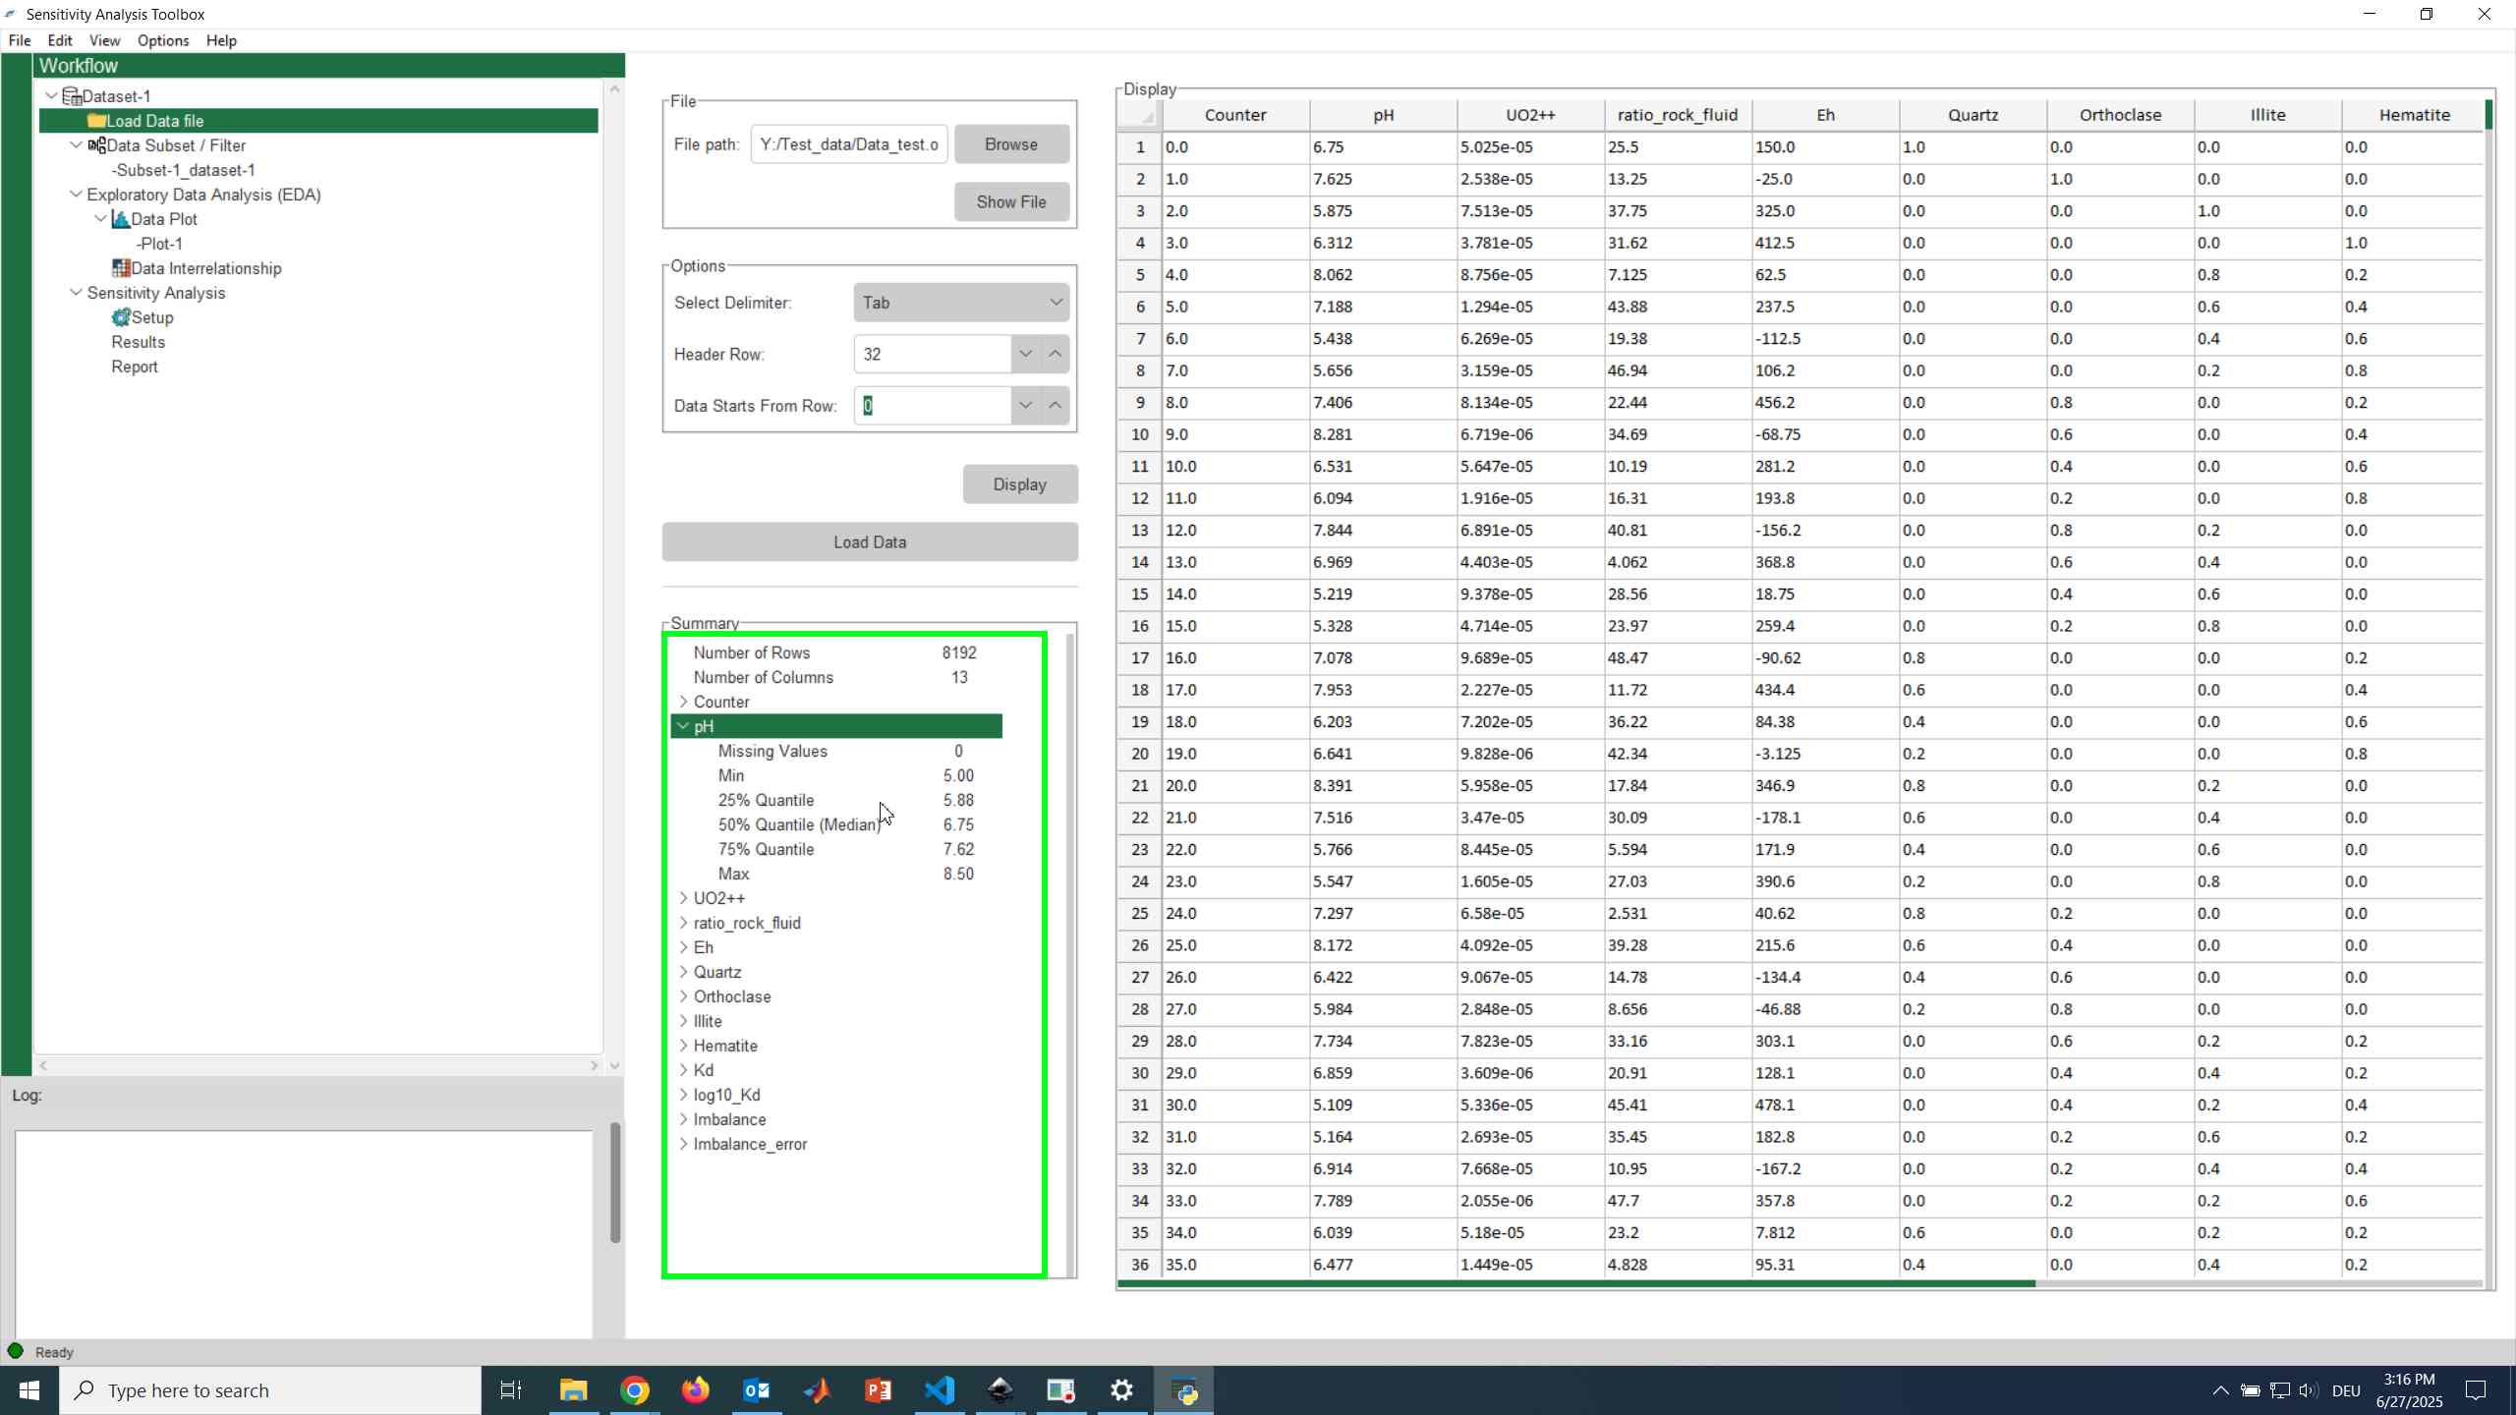Open Task View from the taskbar
Image resolution: width=2516 pixels, height=1415 pixels.
[511, 1390]
